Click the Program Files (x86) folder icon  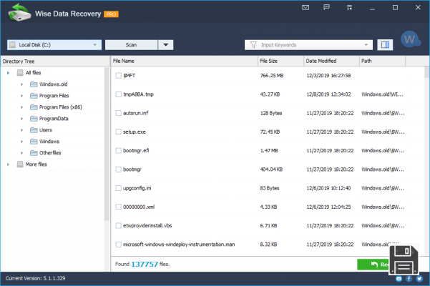point(34,107)
